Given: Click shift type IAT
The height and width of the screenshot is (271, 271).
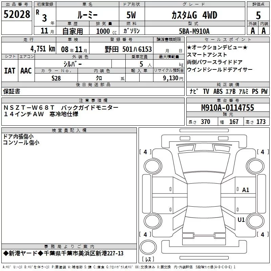Looking at the screenshot, I should coord(10,71).
